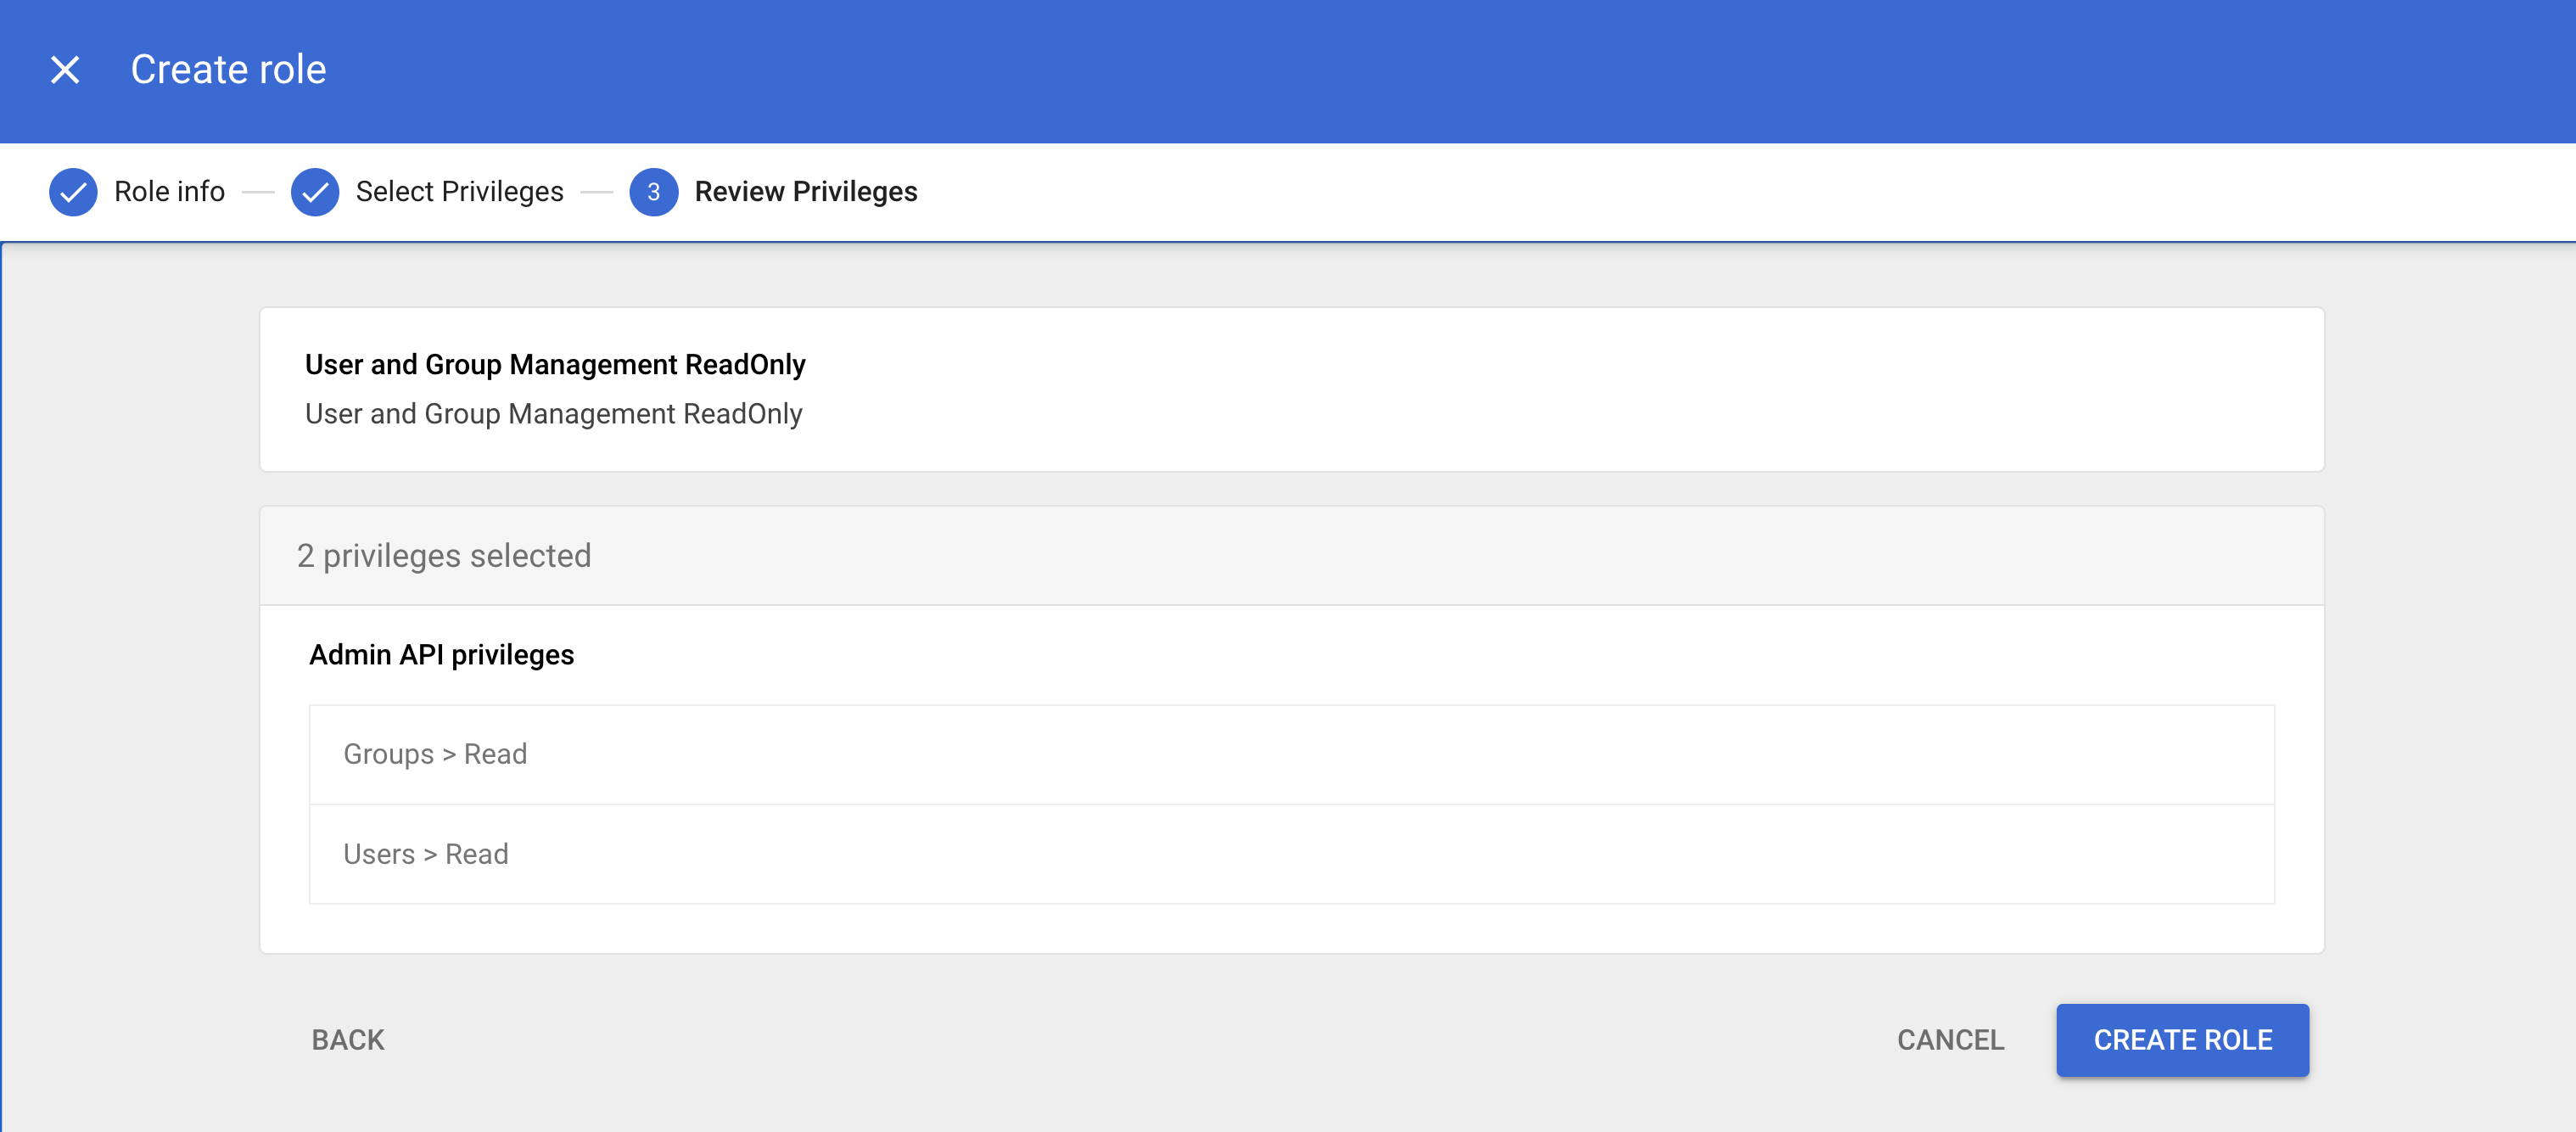This screenshot has height=1132, width=2576.
Task: Select the Users > Read privilege row
Action: [1290, 854]
